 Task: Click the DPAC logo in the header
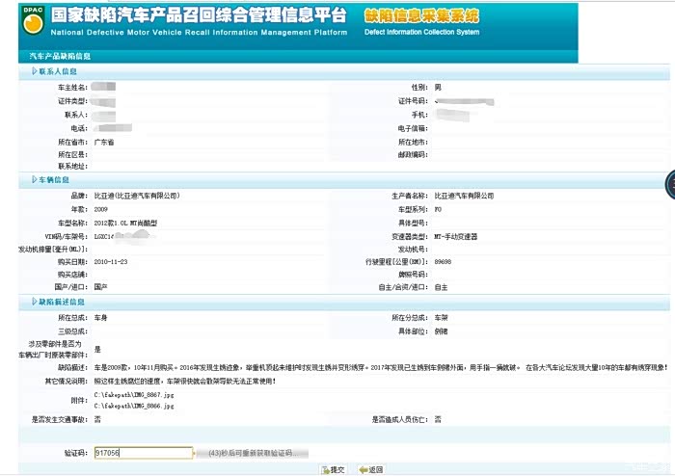pyautogui.click(x=32, y=20)
